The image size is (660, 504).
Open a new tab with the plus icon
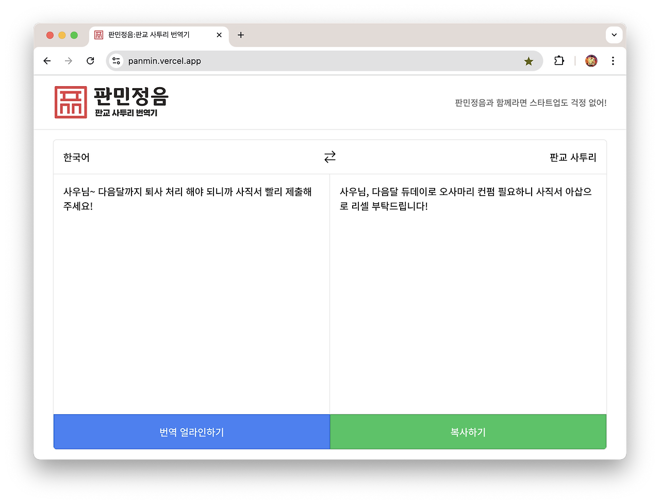pos(241,35)
